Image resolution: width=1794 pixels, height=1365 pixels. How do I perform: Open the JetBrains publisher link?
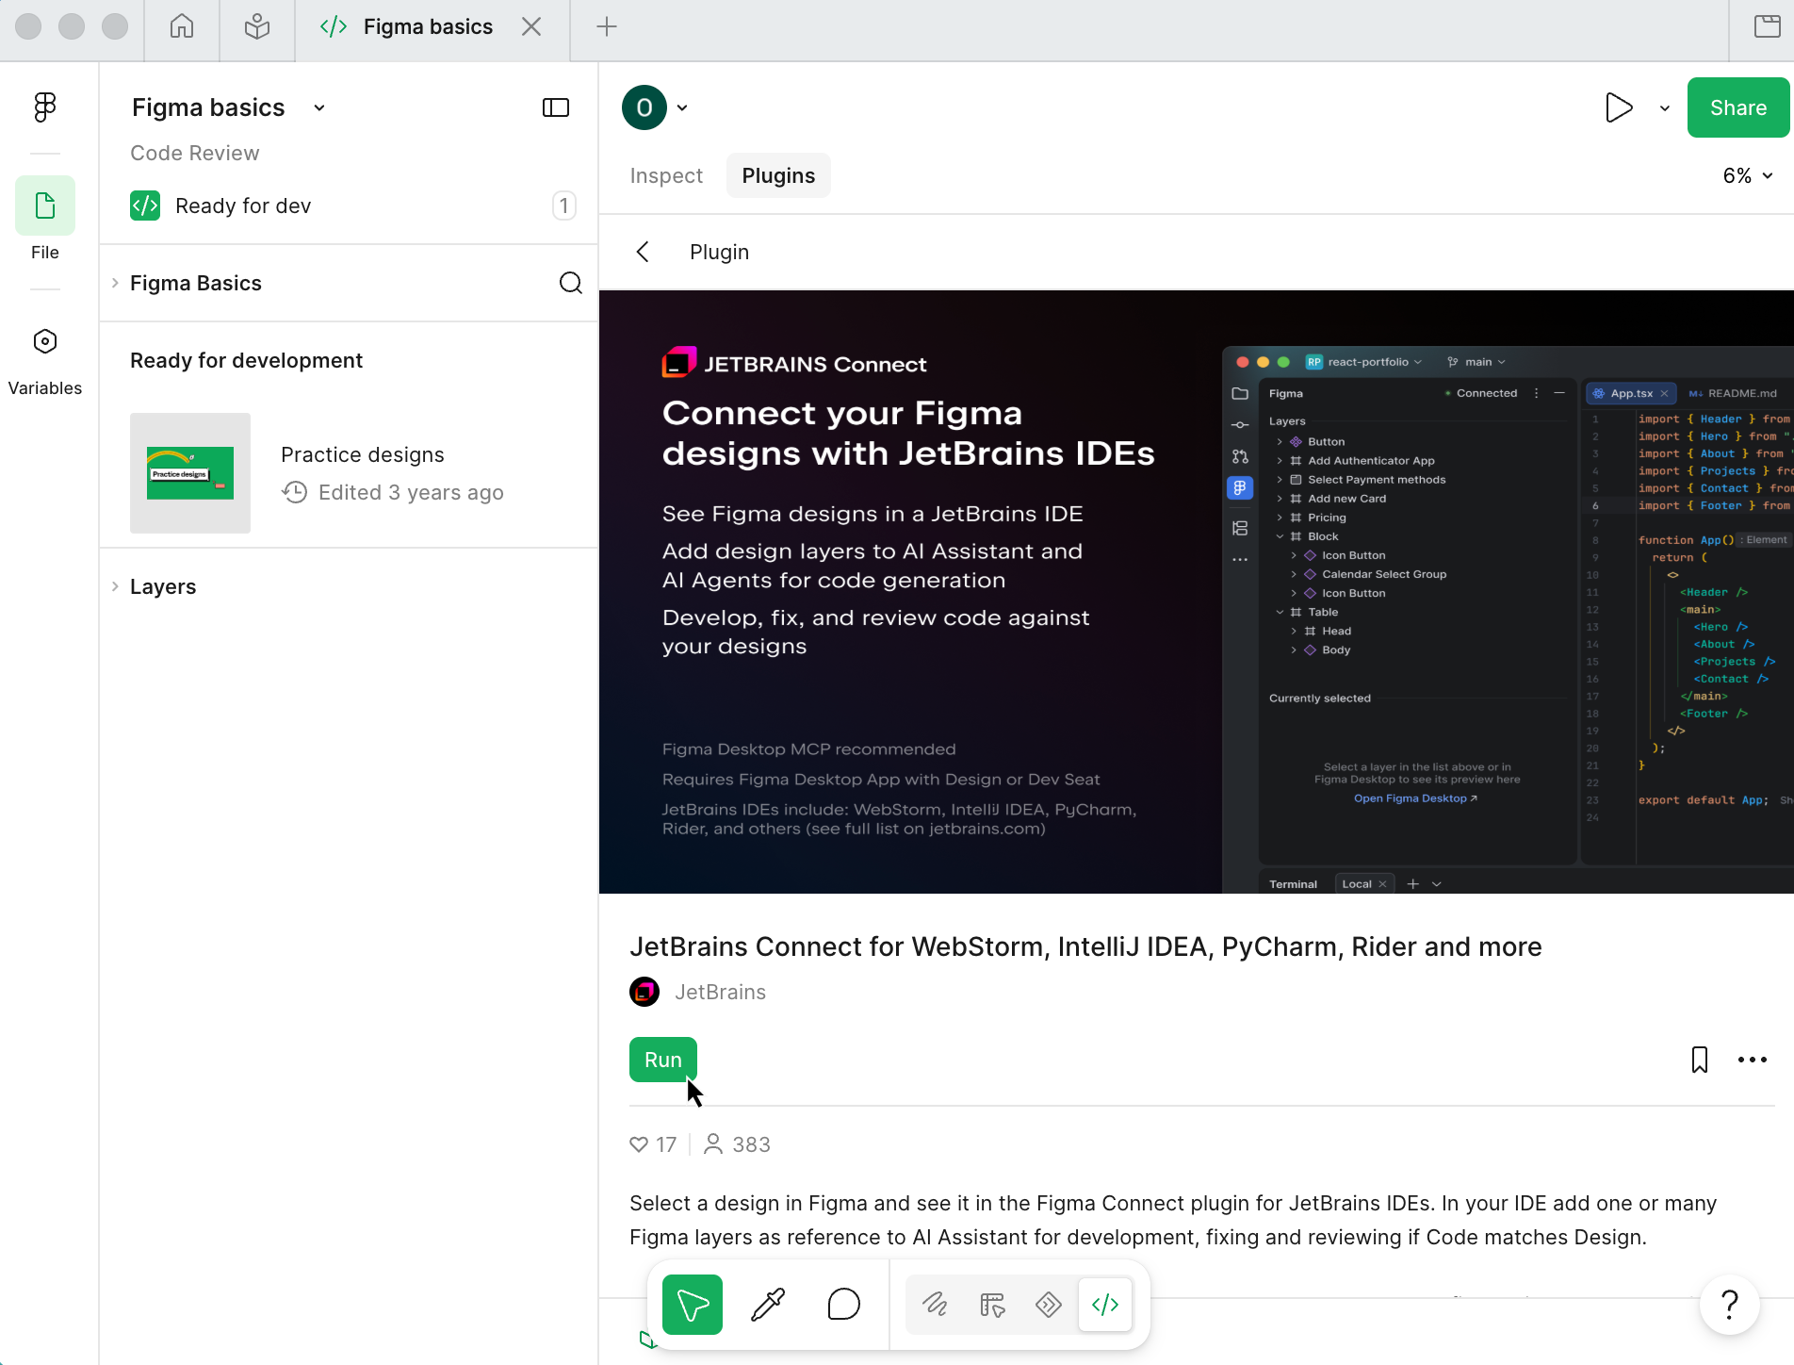pos(720,992)
